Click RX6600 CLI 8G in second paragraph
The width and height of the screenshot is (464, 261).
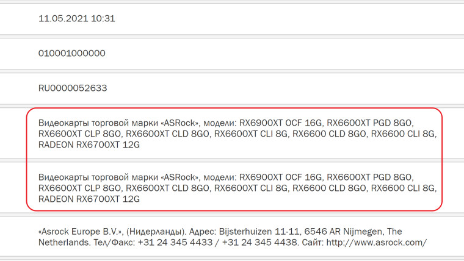pos(404,188)
